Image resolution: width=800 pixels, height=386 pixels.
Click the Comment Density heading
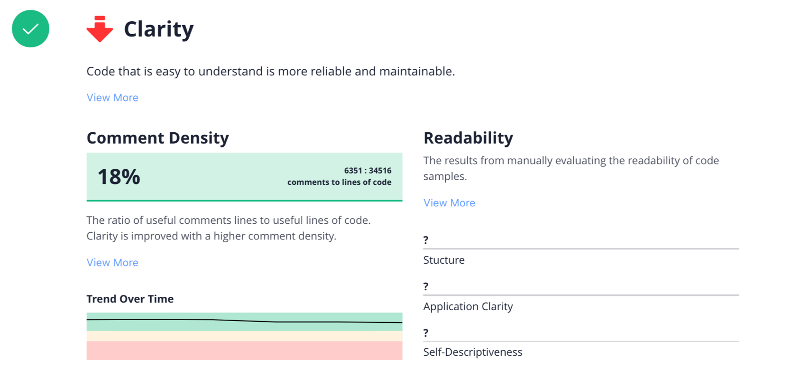pyautogui.click(x=157, y=138)
